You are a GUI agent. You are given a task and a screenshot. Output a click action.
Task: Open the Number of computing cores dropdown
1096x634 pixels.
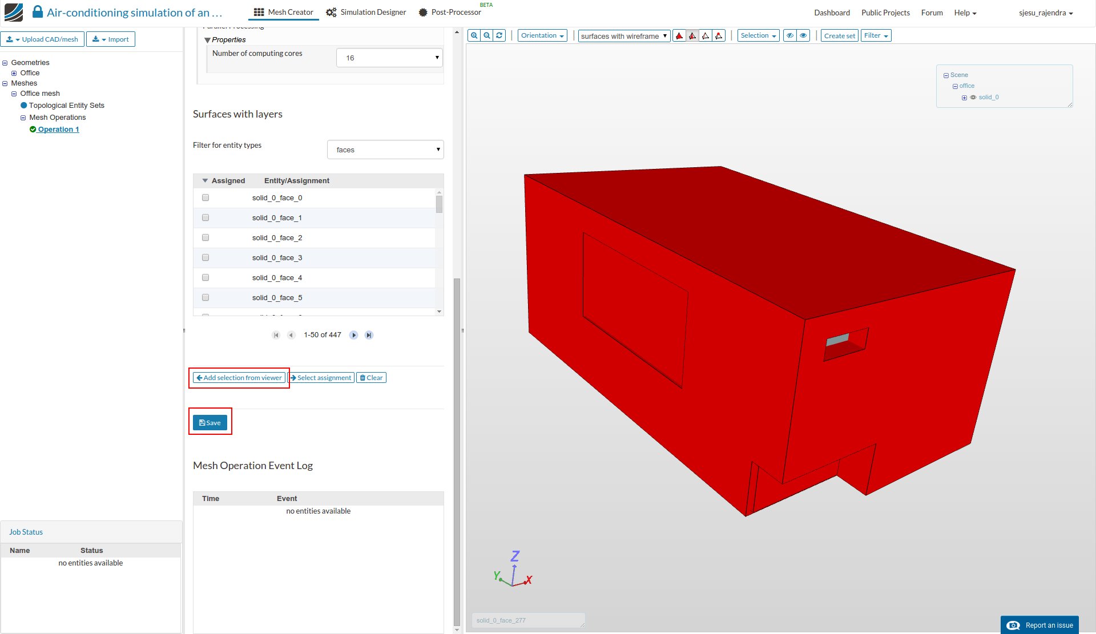click(389, 58)
